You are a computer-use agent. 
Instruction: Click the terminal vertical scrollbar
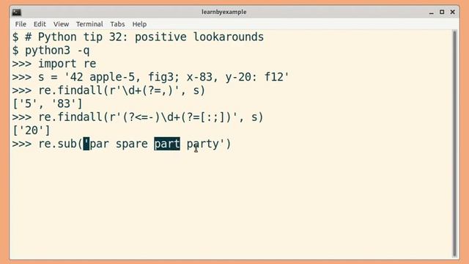(x=454, y=143)
